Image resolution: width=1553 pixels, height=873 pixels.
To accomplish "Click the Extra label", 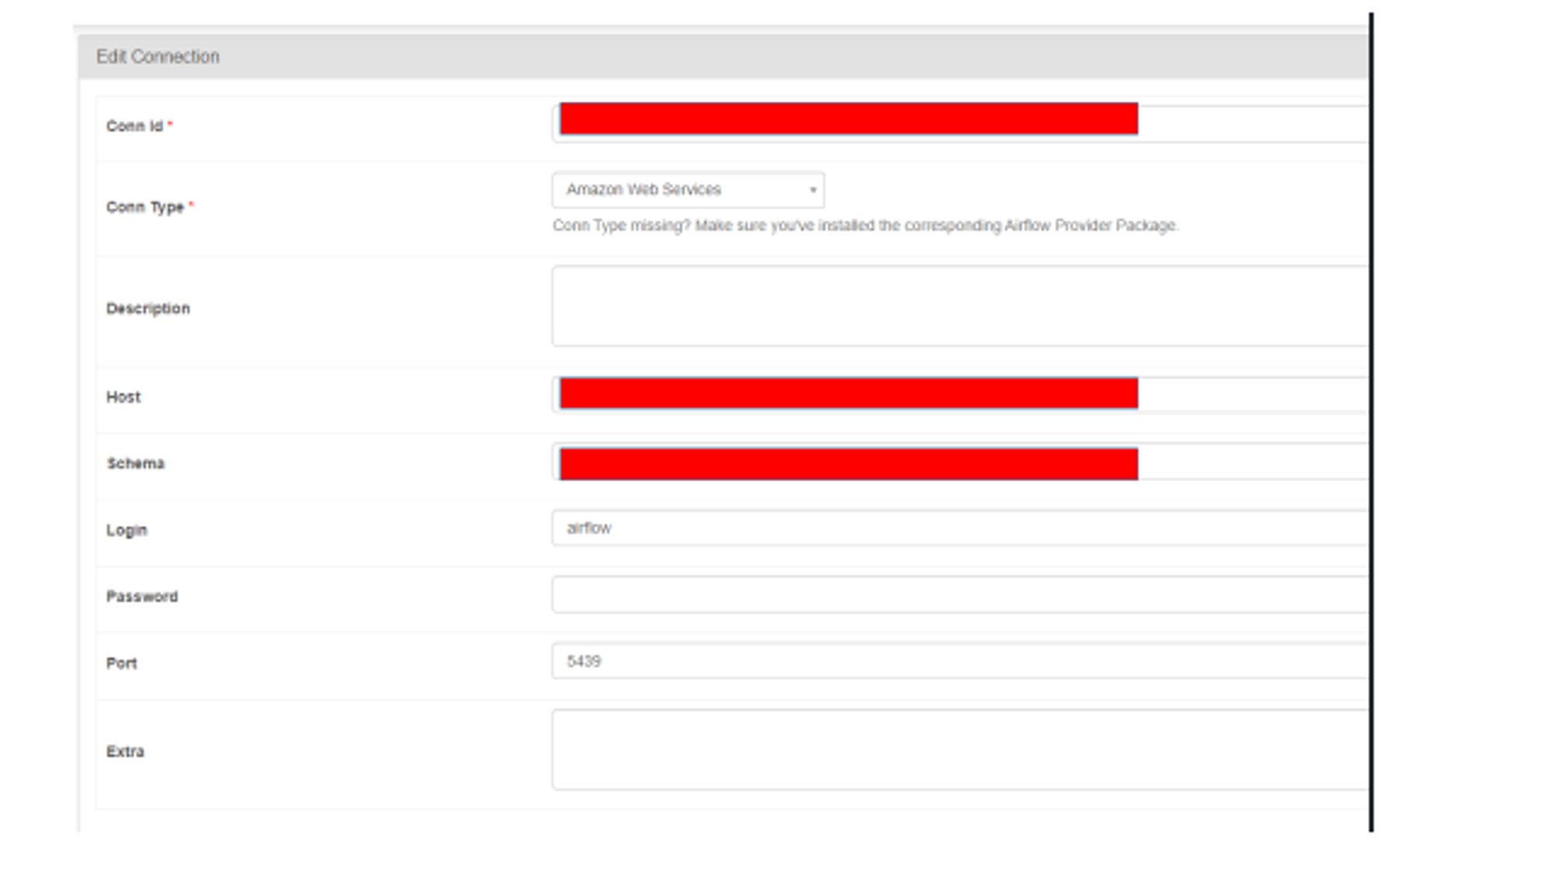I will (x=125, y=752).
